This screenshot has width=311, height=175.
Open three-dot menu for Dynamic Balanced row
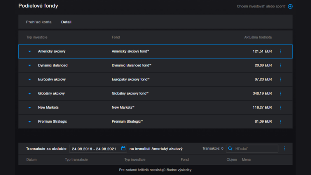pos(281,65)
